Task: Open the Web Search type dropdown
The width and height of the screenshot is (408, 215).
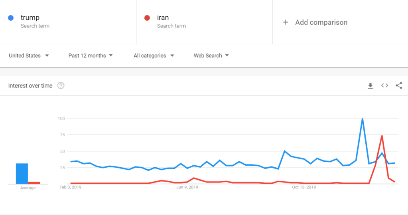Action: 211,56
